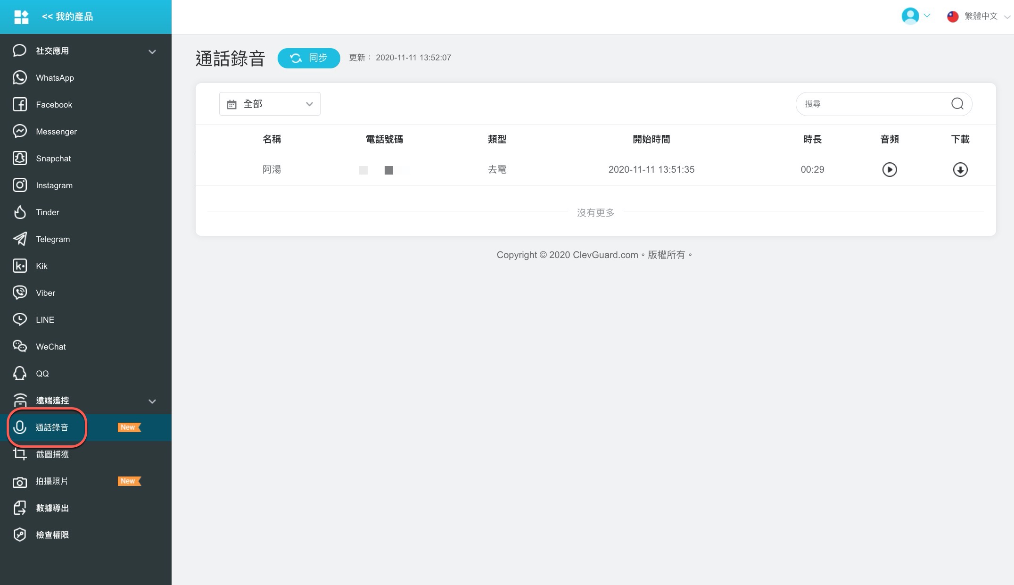
Task: Open the Tinder sidebar entry
Action: click(x=48, y=212)
